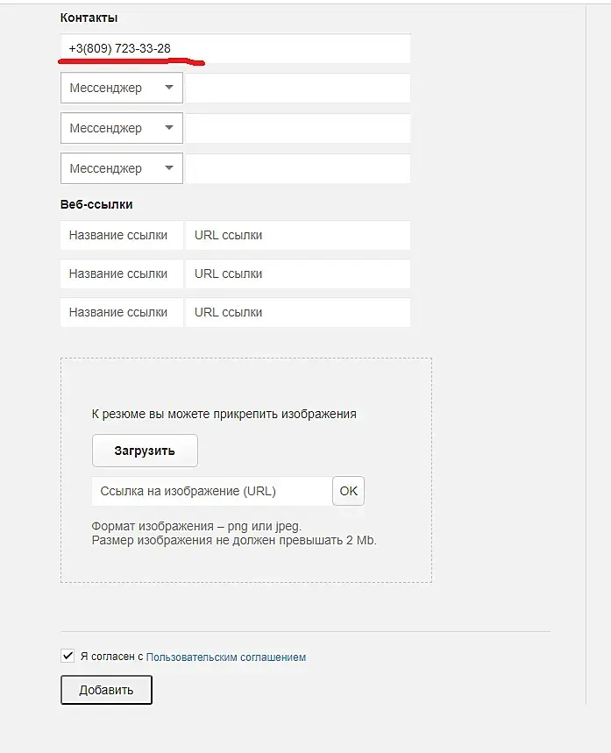611x753 pixels.
Task: Click the first messenger contact text field
Action: pos(297,88)
